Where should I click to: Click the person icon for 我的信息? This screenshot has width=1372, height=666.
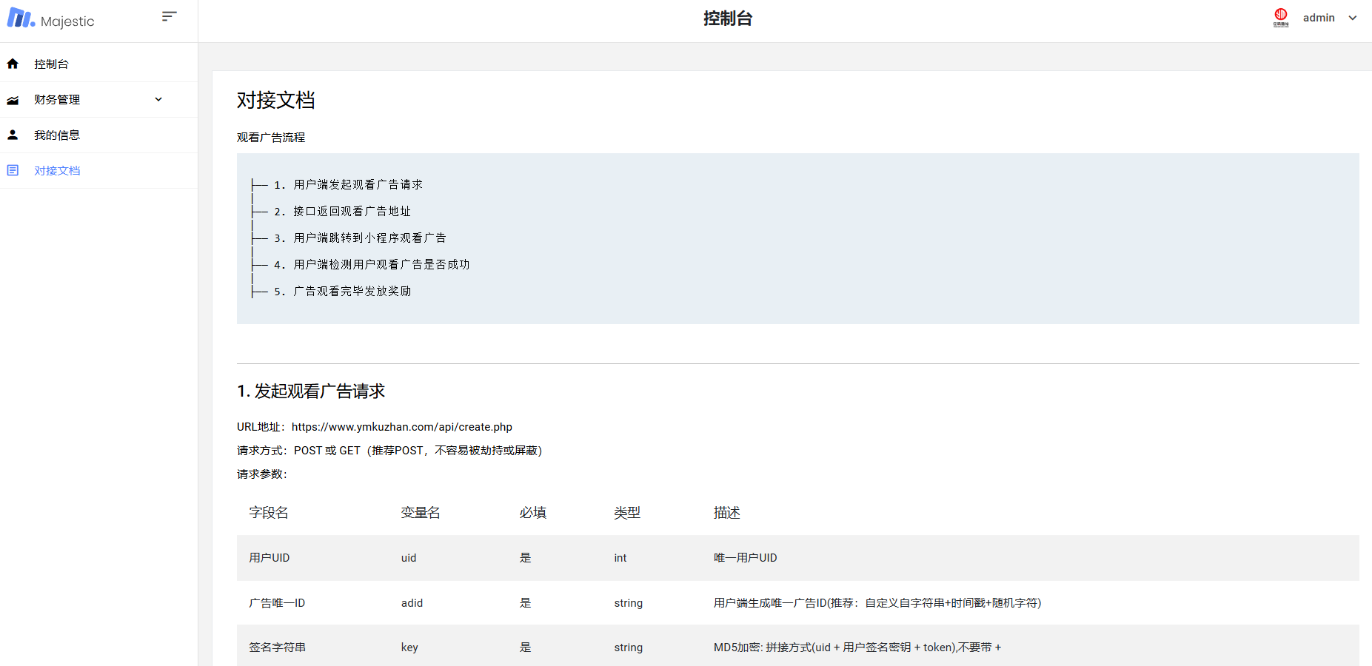point(13,135)
